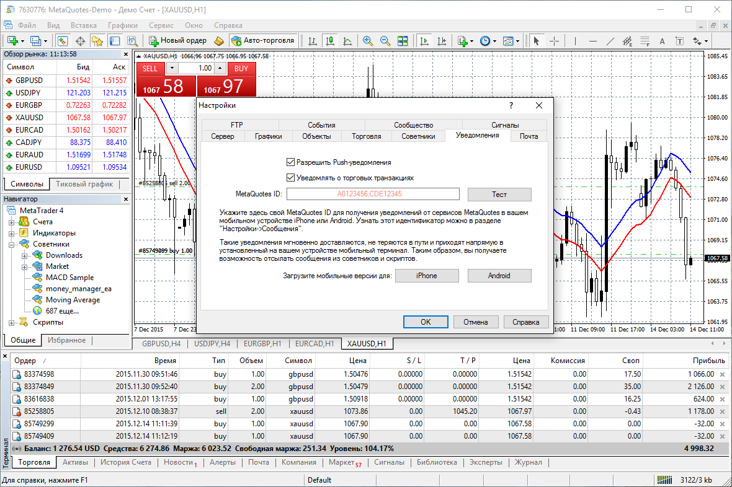
Task: Click the Android download button
Action: tap(499, 275)
